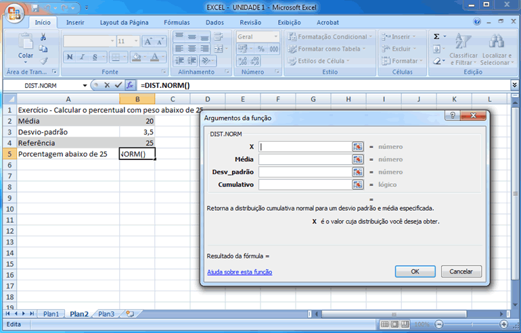Open the Ajuda sobre esta função link

tap(240, 272)
